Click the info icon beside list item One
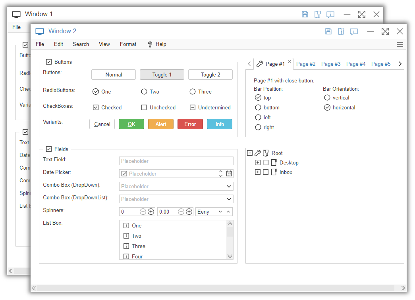This screenshot has width=415, height=300. (127, 225)
